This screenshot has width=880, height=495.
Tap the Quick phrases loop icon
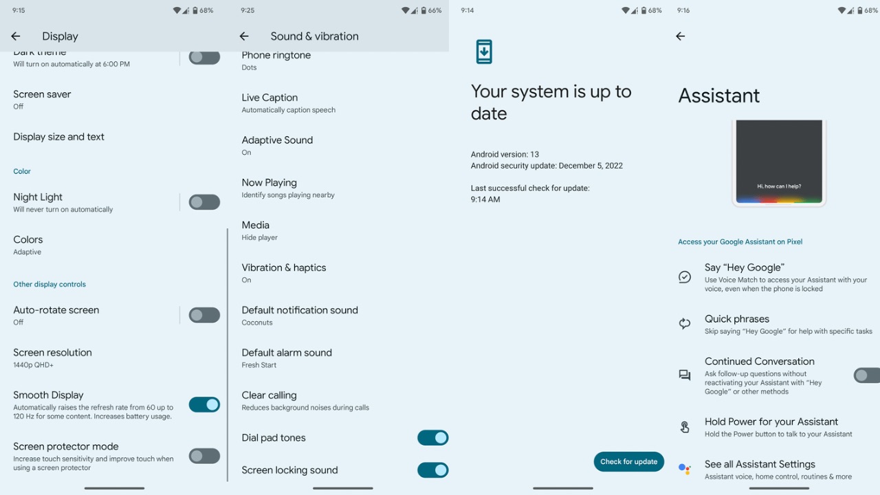[685, 323]
